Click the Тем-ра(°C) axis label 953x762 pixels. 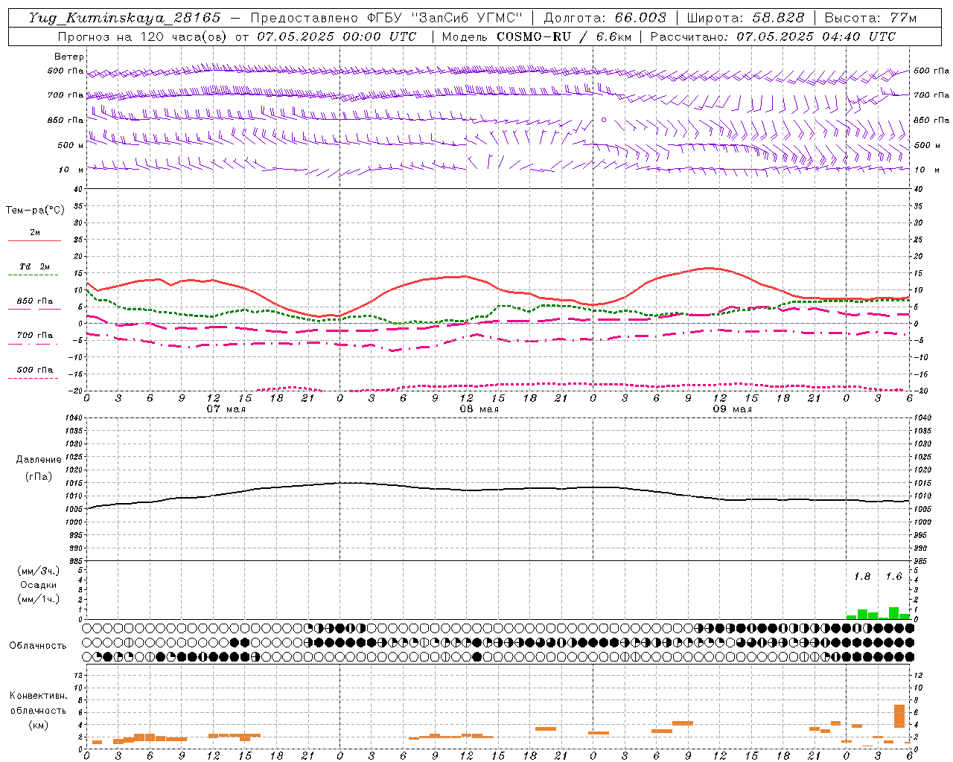[35, 211]
